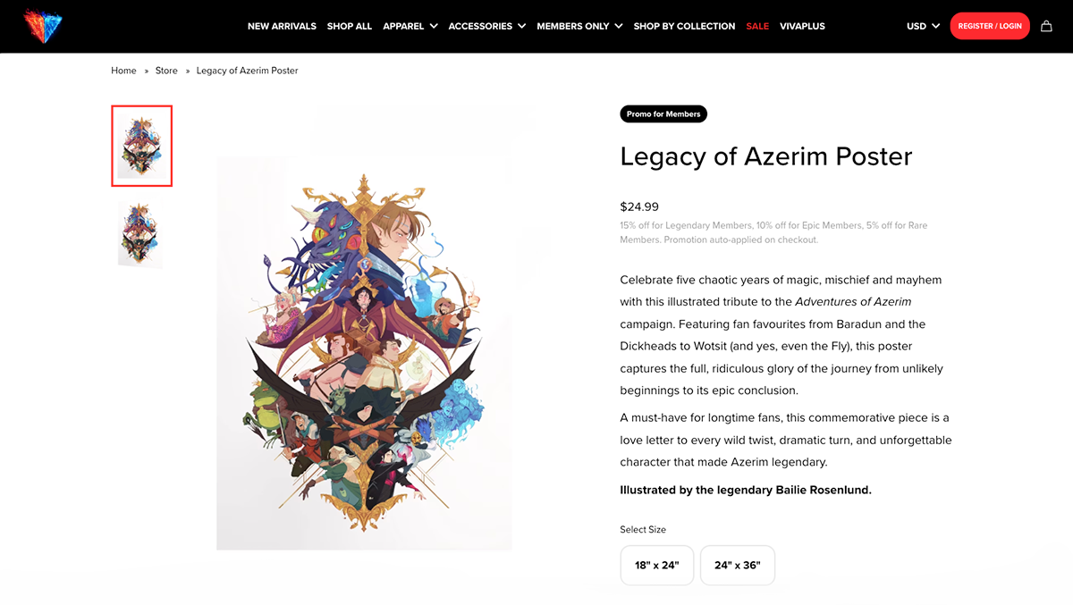This screenshot has height=605, width=1073.
Task: Expand the Accessories dropdown menu
Action: point(487,26)
